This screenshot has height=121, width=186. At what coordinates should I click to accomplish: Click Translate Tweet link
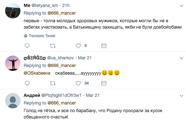[x=42, y=36]
